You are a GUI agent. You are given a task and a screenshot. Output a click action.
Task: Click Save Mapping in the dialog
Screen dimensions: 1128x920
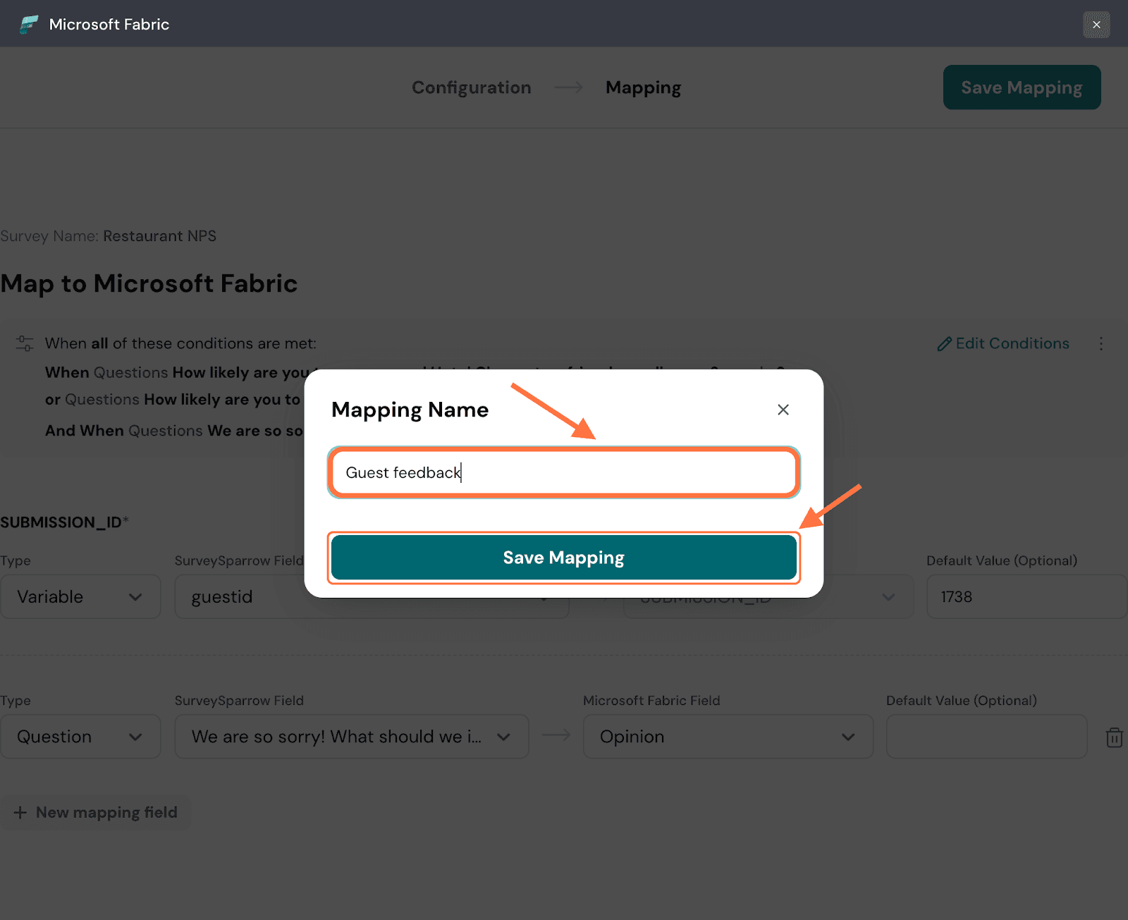[x=563, y=558]
